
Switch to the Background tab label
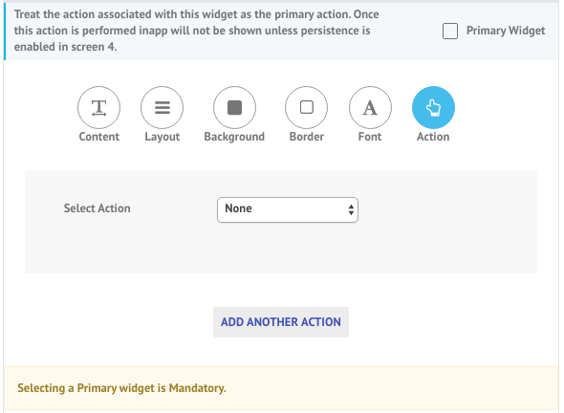click(x=234, y=137)
